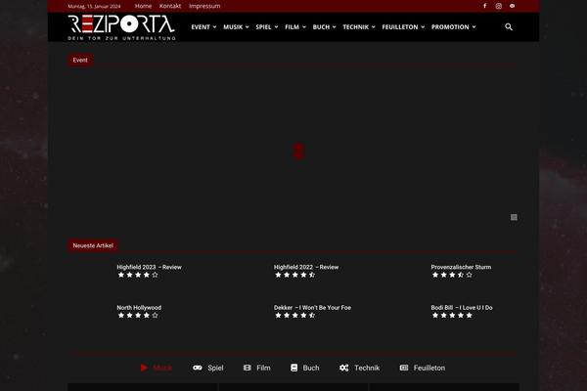Expand the Musik menu chevron
Viewport: 587px width, 391px height.
tap(248, 27)
